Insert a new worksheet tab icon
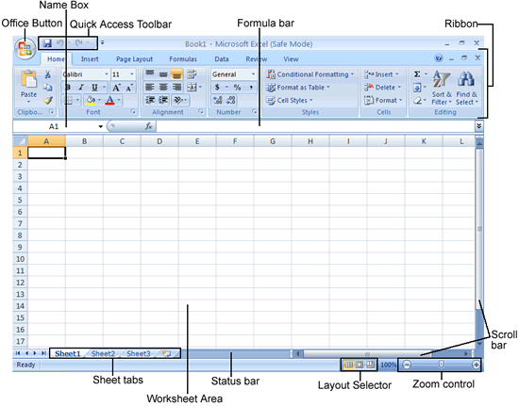 (166, 353)
